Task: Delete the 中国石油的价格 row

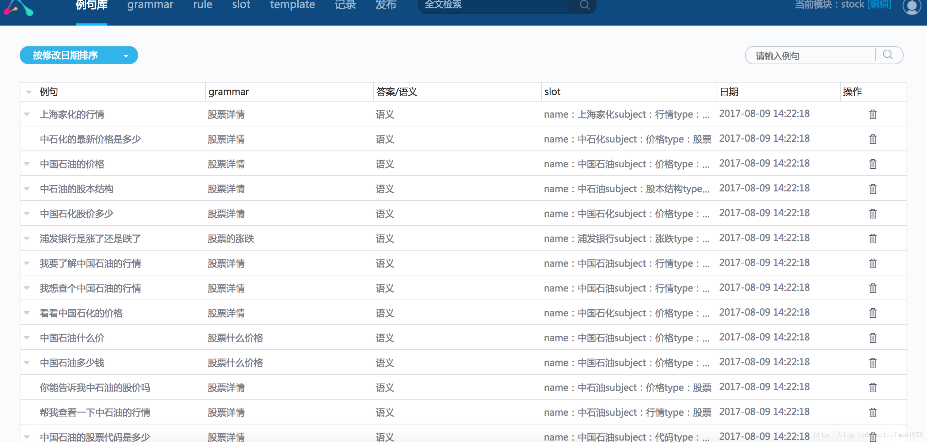Action: 873,164
